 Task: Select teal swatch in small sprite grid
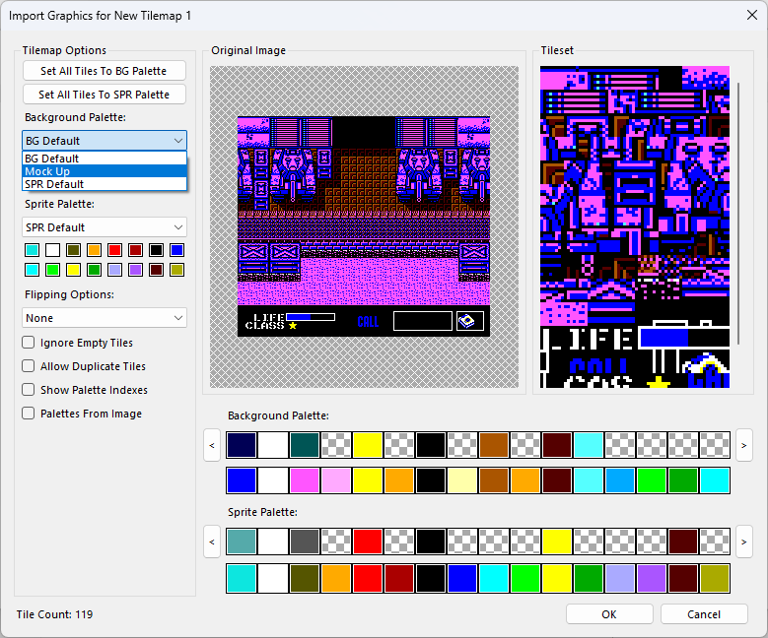tap(33, 250)
